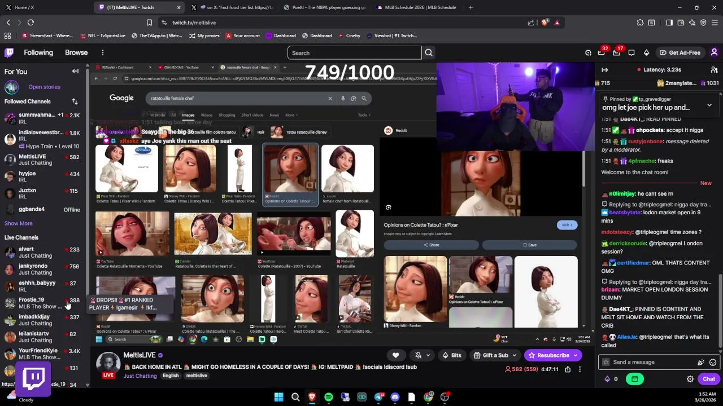Viewport: 723px width, 406px height.
Task: Open Following page in Twitch nav
Action: pos(38,52)
